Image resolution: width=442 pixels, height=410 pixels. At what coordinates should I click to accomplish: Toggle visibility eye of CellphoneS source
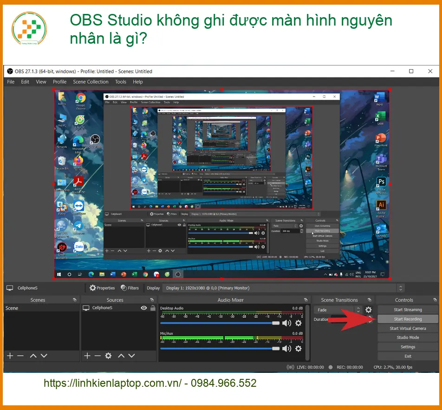click(144, 308)
